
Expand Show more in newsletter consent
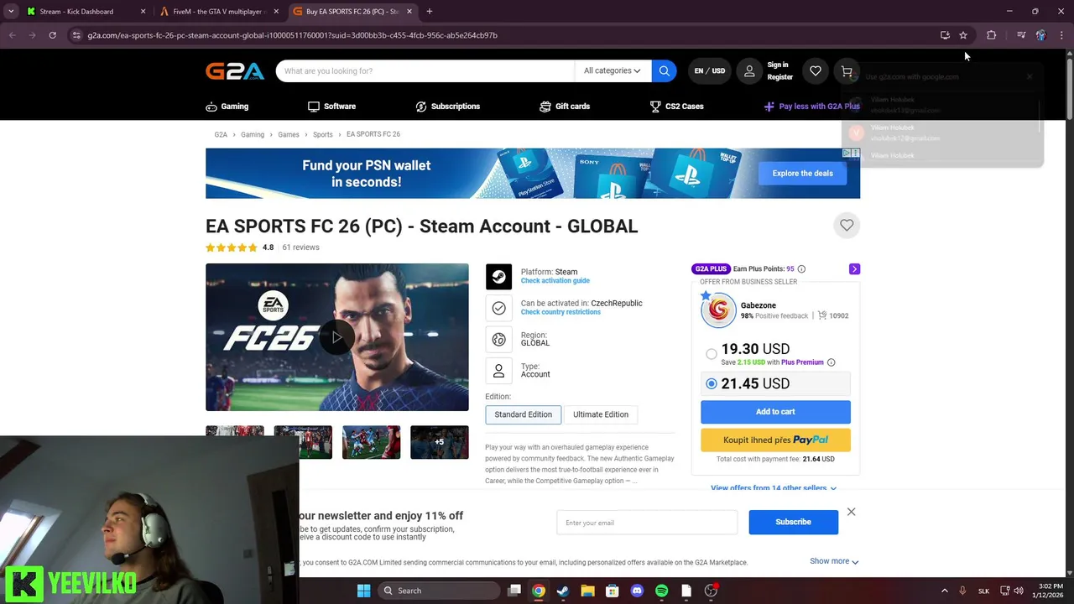click(x=834, y=561)
